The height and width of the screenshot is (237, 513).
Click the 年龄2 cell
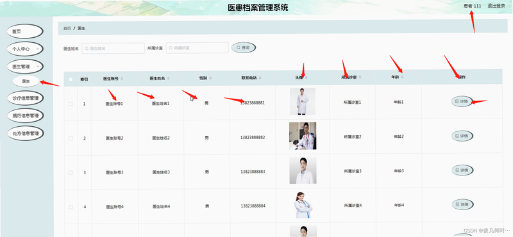[x=399, y=136]
